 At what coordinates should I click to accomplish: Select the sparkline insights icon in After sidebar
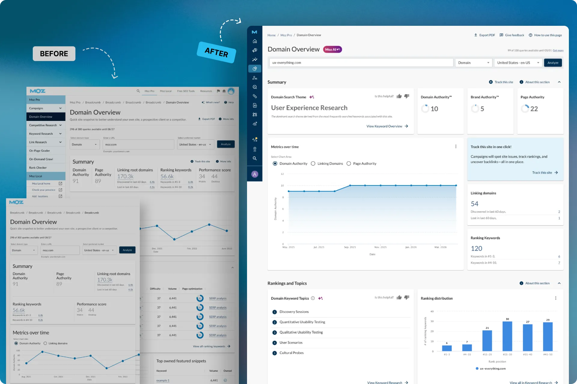[255, 59]
